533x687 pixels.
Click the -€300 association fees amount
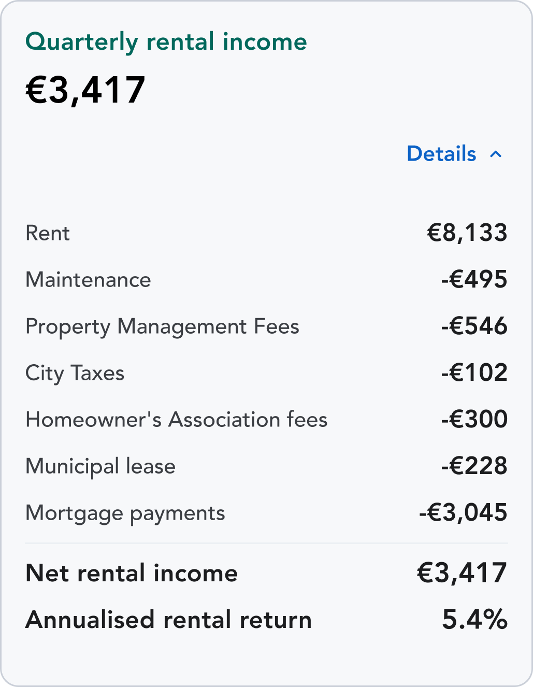(x=474, y=419)
